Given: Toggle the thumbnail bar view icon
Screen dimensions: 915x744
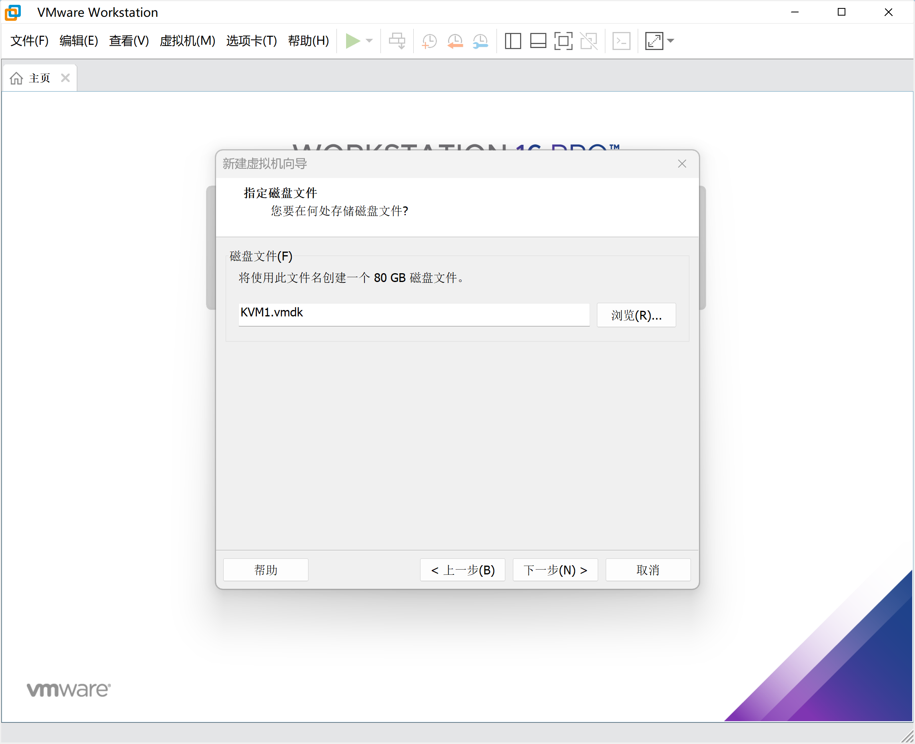Looking at the screenshot, I should tap(538, 41).
